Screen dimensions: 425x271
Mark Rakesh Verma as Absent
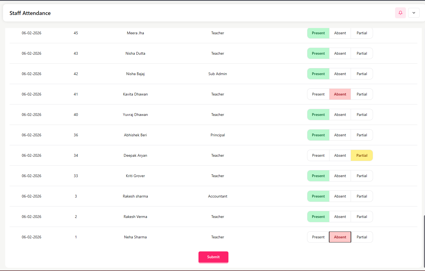pyautogui.click(x=340, y=217)
